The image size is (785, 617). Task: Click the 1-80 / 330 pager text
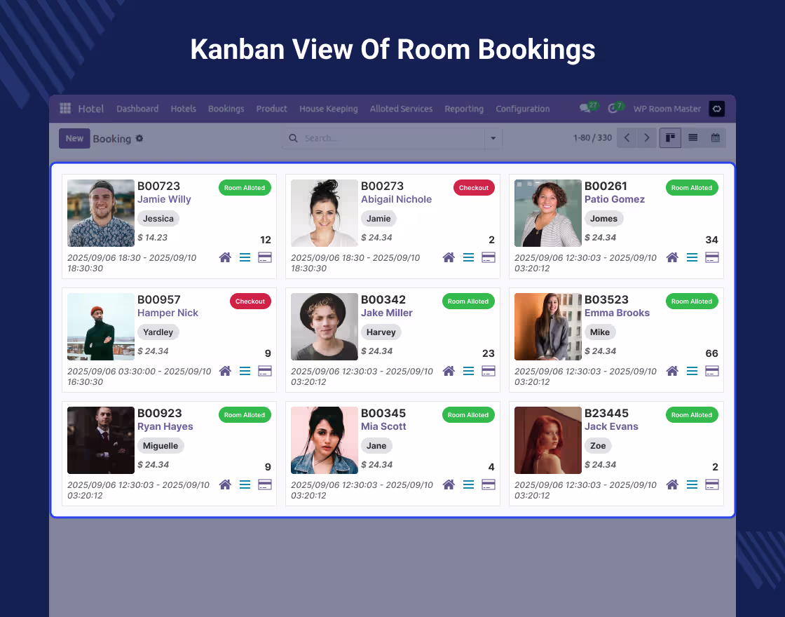pos(593,137)
